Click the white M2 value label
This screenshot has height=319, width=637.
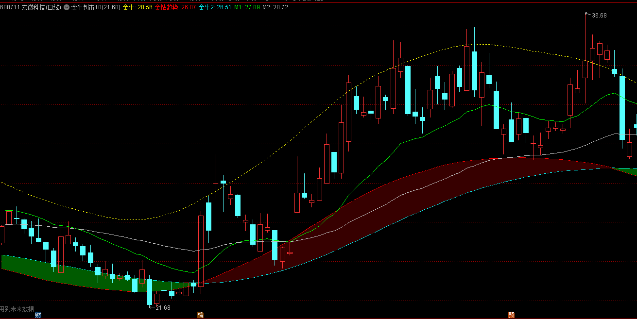click(x=275, y=7)
